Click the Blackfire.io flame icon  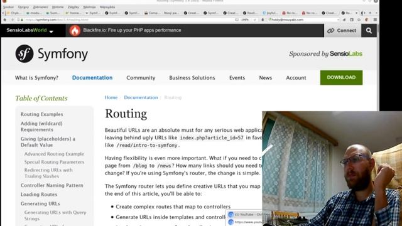point(75,31)
